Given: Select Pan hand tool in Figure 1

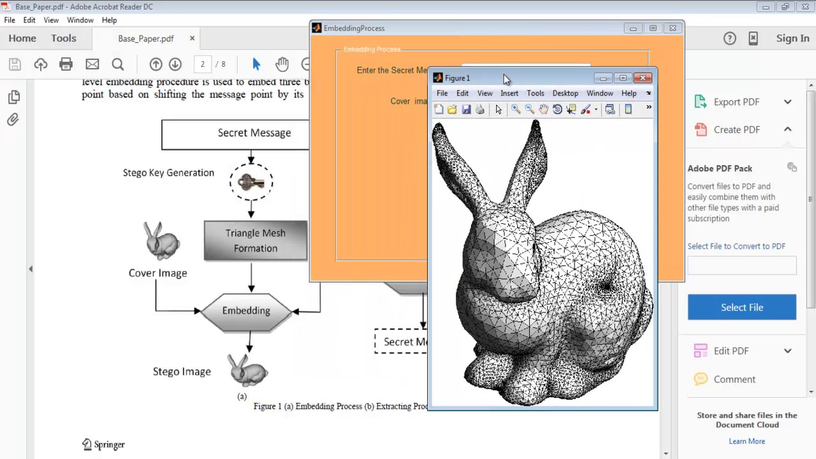Looking at the screenshot, I should [x=543, y=110].
